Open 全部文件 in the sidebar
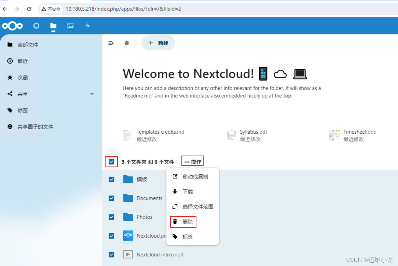The image size is (398, 266). (x=51, y=45)
